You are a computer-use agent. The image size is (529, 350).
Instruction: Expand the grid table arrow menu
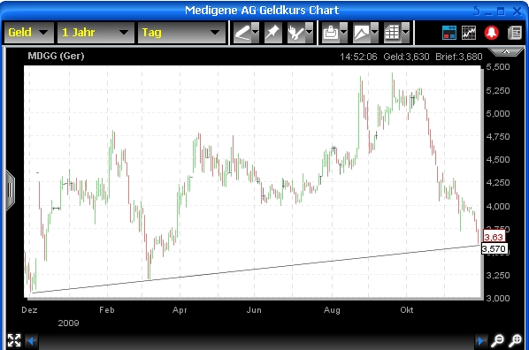pos(405,33)
